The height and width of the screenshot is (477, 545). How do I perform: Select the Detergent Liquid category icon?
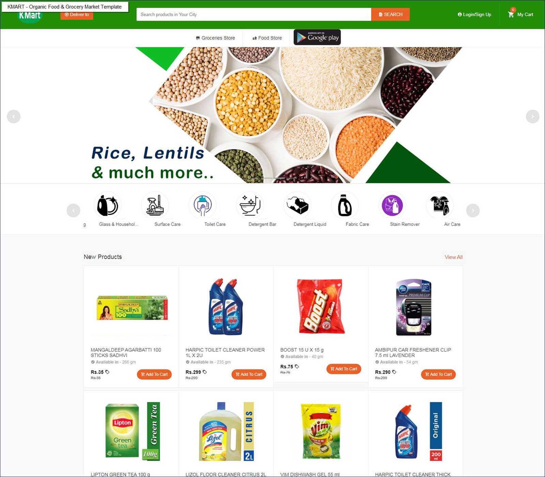click(297, 205)
